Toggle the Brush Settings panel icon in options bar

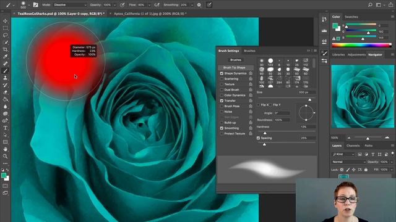36,5
